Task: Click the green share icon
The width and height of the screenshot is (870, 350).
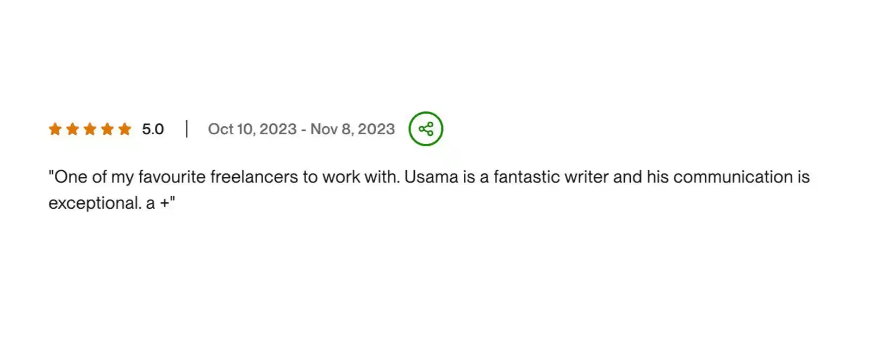Action: click(x=426, y=129)
